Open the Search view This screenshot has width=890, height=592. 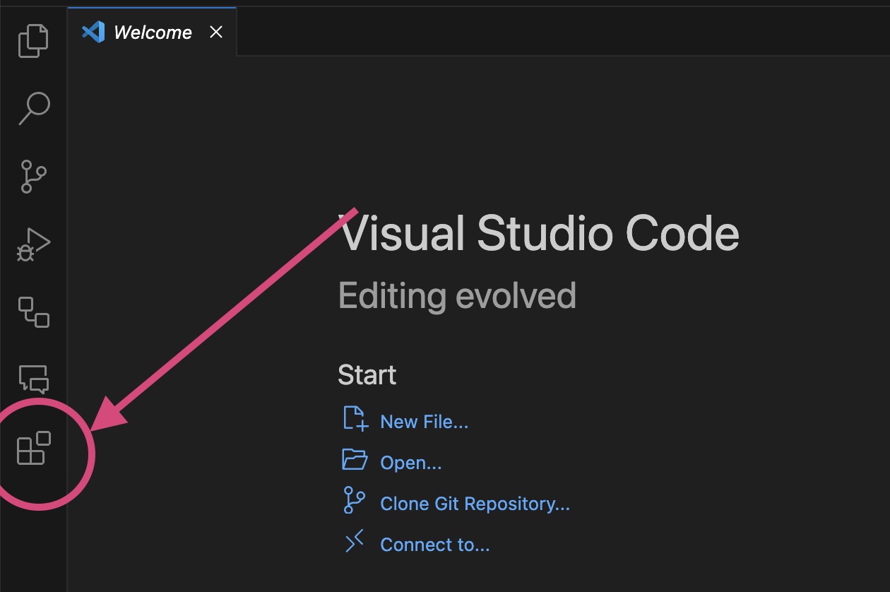pyautogui.click(x=32, y=107)
